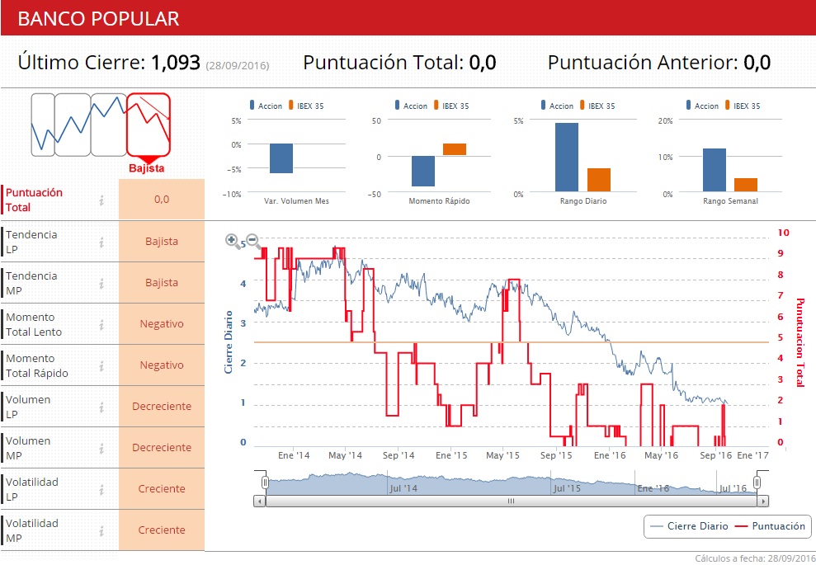This screenshot has height=565, width=816.
Task: Click the Cierre Diario vertical axis title
Action: pyautogui.click(x=229, y=342)
